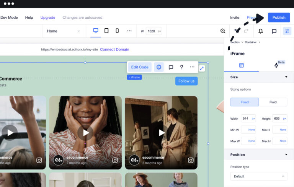
Task: Play the escommerce video with smiling woman
Action: [x=85, y=133]
